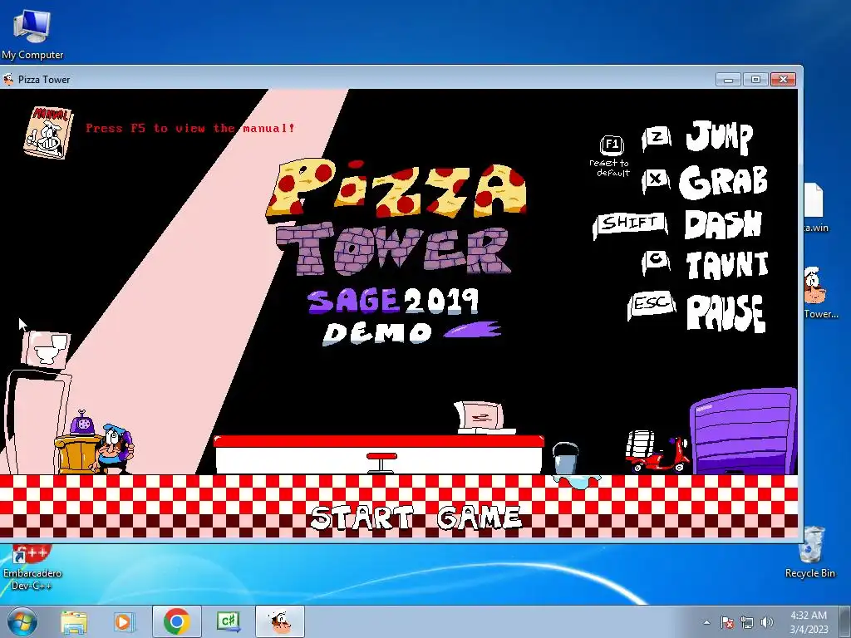Open the Recycle Bin desktop icon
Screen dimensions: 851x638
pyautogui.click(x=810, y=552)
